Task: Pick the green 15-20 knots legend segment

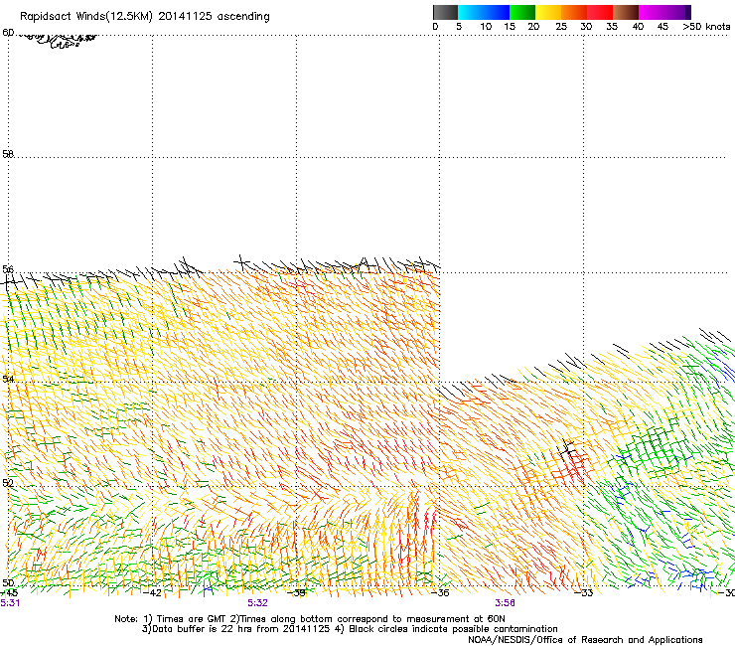Action: (x=522, y=12)
